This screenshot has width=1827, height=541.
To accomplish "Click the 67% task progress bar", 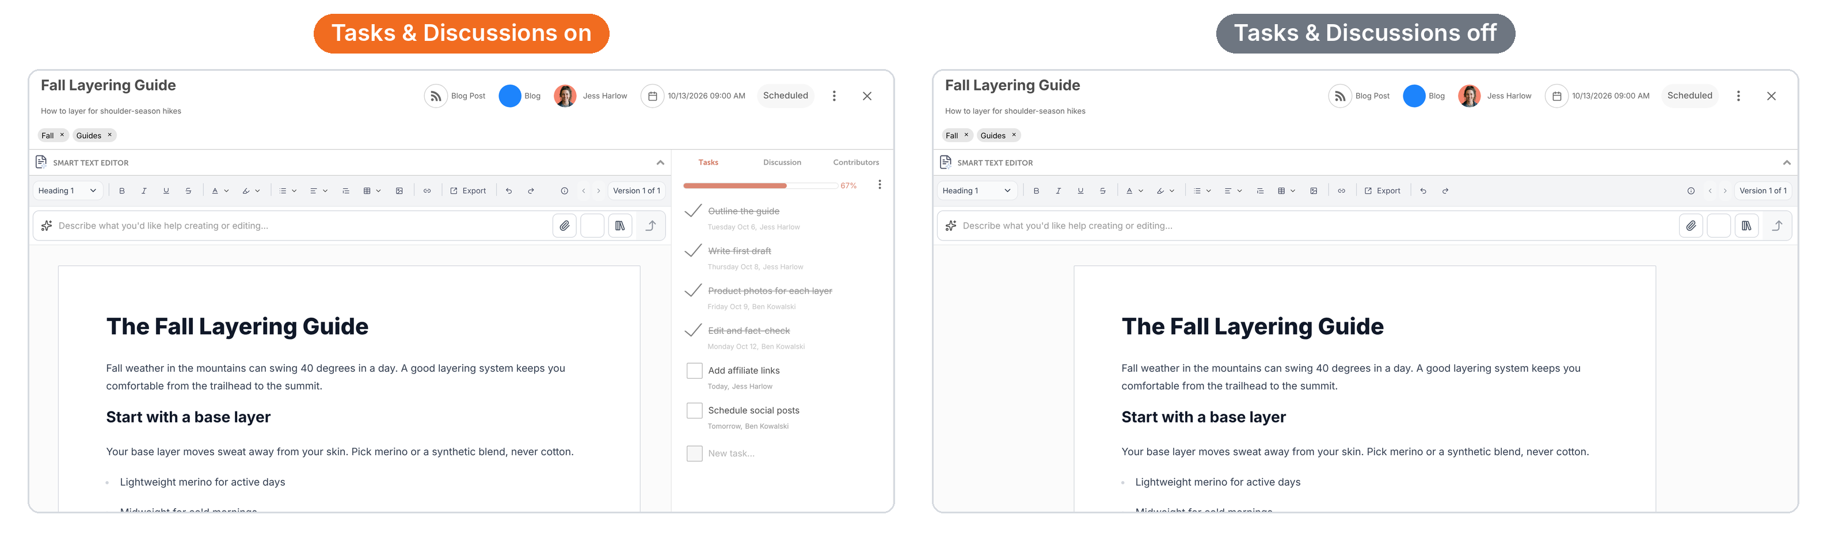I will pos(760,186).
